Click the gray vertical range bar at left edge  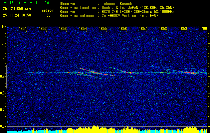pos(6,77)
